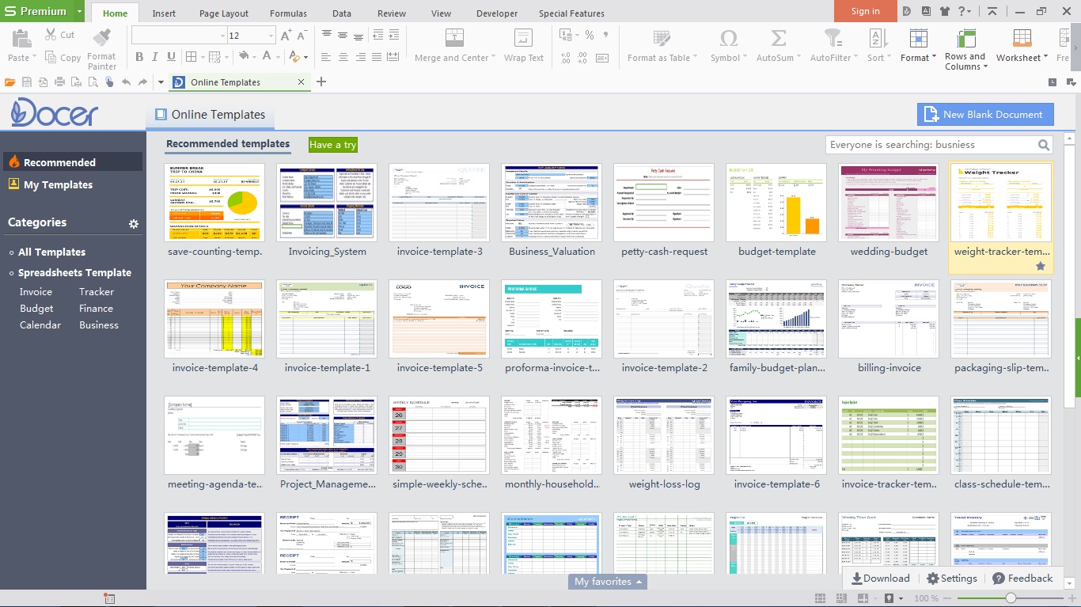Expand the Premium application menu arrow
Viewport: 1081px width, 607px height.
pos(79,11)
